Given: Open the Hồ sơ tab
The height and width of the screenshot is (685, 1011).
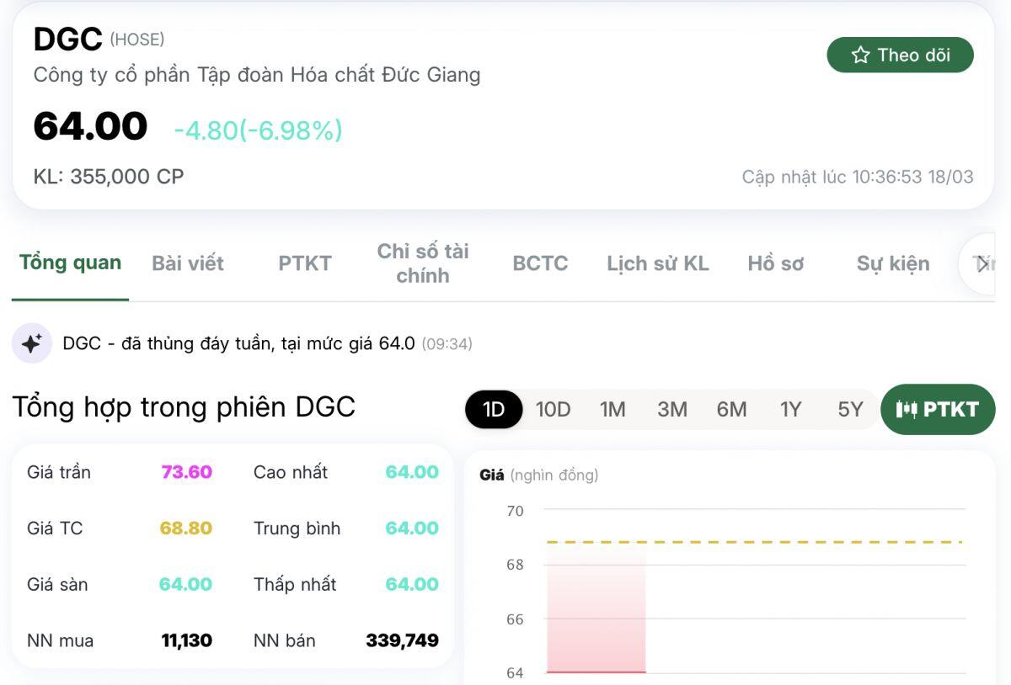Looking at the screenshot, I should click(x=776, y=263).
